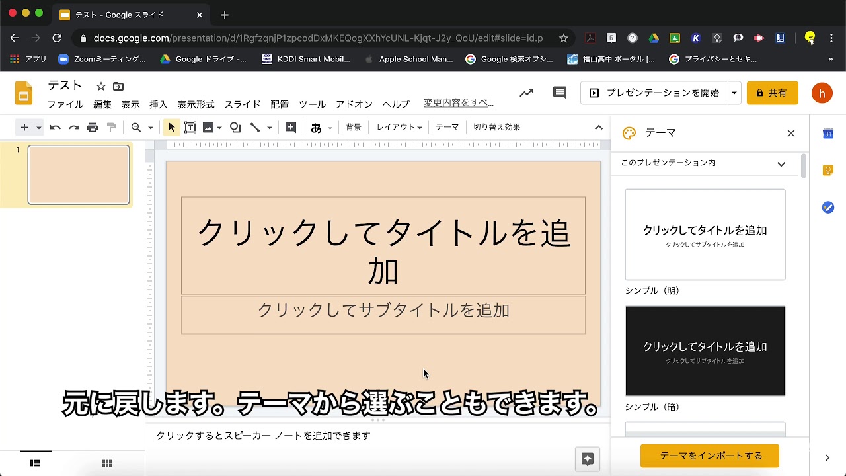Screen dimensions: 846x476
Task: Select the shape tool icon
Action: [x=235, y=128]
